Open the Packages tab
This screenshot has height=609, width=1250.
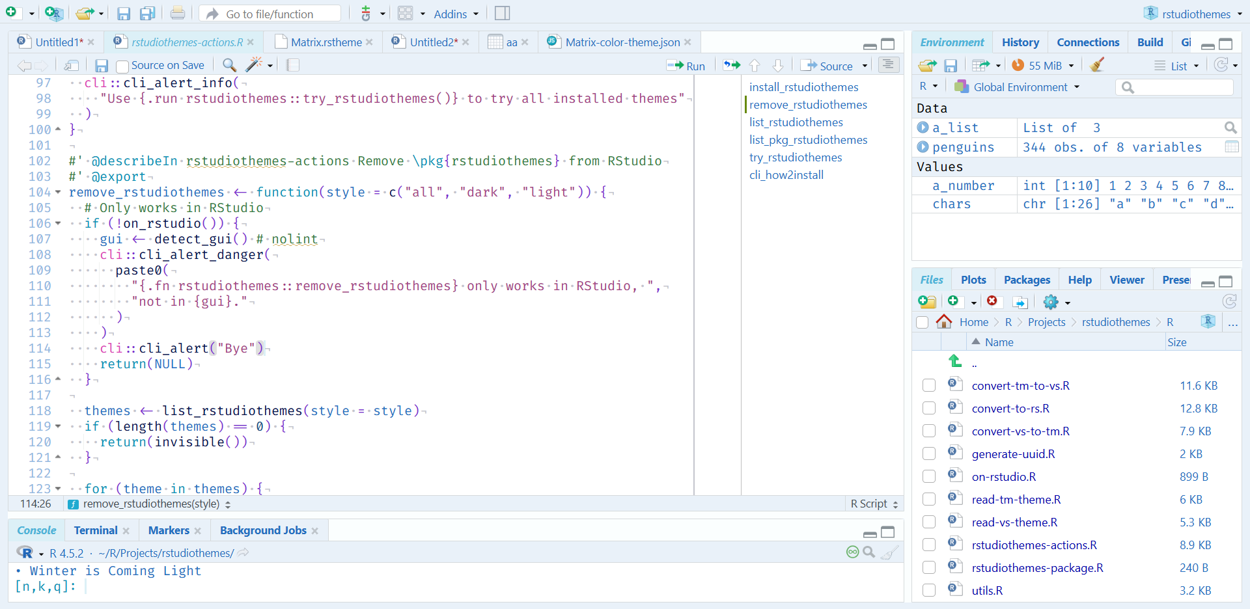pyautogui.click(x=1027, y=280)
